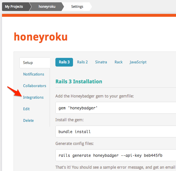This screenshot has width=176, height=171.
Task: Open the honeyroku breadcrumb
Action: [46, 7]
